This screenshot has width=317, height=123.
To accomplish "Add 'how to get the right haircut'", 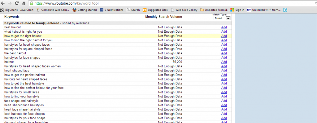I will (224, 36).
